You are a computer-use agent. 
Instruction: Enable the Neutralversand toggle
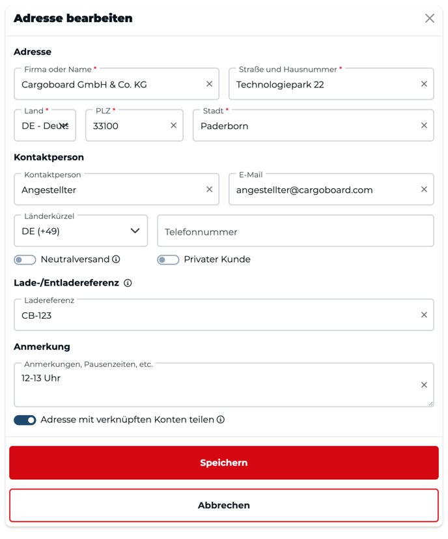[x=25, y=260]
